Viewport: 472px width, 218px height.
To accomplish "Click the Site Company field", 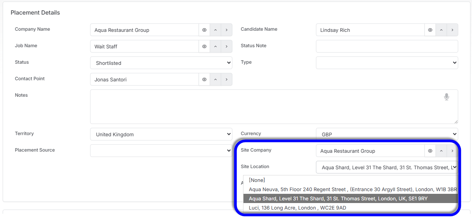I will (x=370, y=151).
